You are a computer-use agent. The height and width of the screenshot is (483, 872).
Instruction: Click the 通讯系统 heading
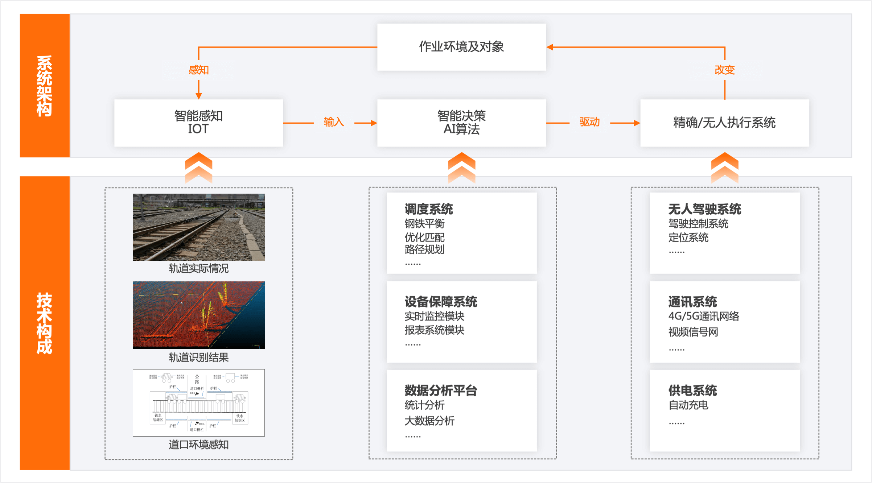click(692, 302)
